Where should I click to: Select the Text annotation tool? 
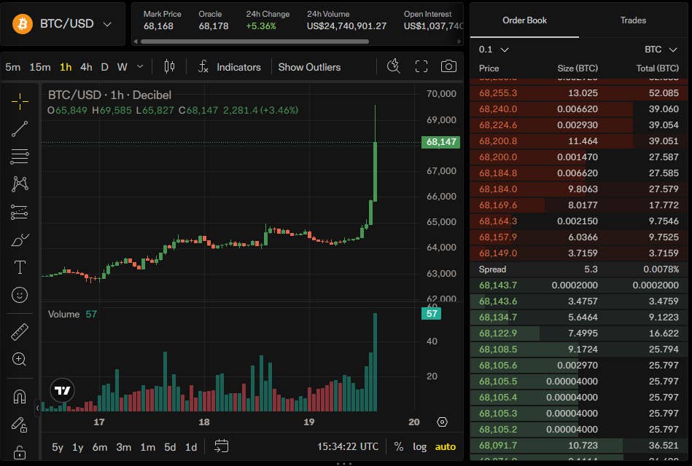pos(20,267)
